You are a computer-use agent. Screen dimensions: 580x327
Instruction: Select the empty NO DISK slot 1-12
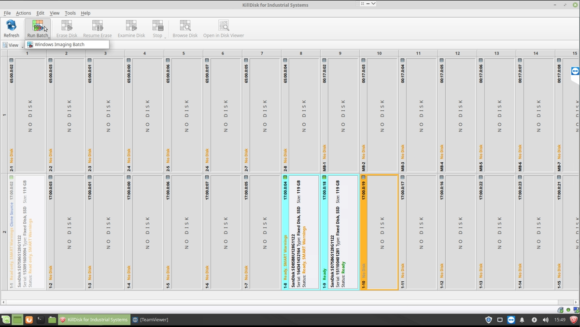coord(457,232)
